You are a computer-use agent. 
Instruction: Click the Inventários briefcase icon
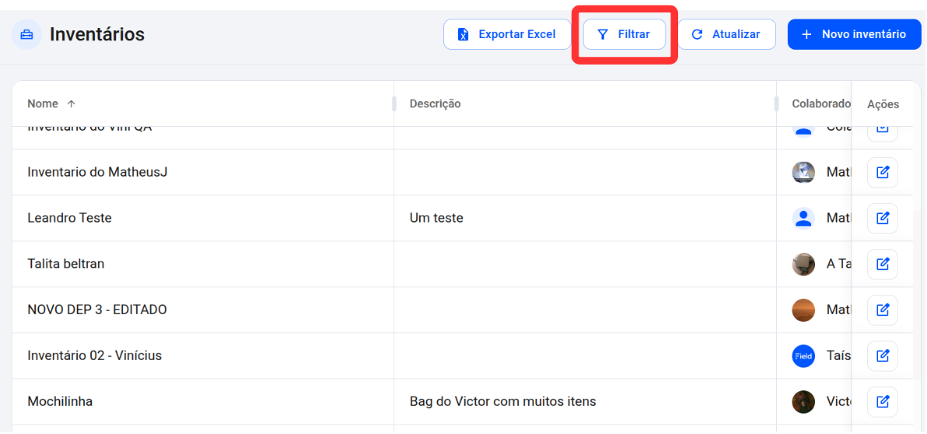coord(26,34)
